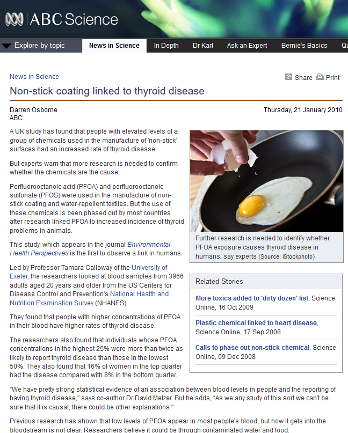
Task: Open Calls to phase out non-stick chemical story
Action: (x=252, y=347)
